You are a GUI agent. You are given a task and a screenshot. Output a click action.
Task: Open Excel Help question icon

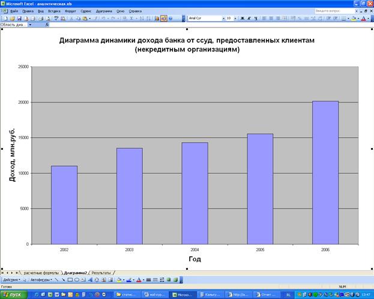click(x=170, y=19)
